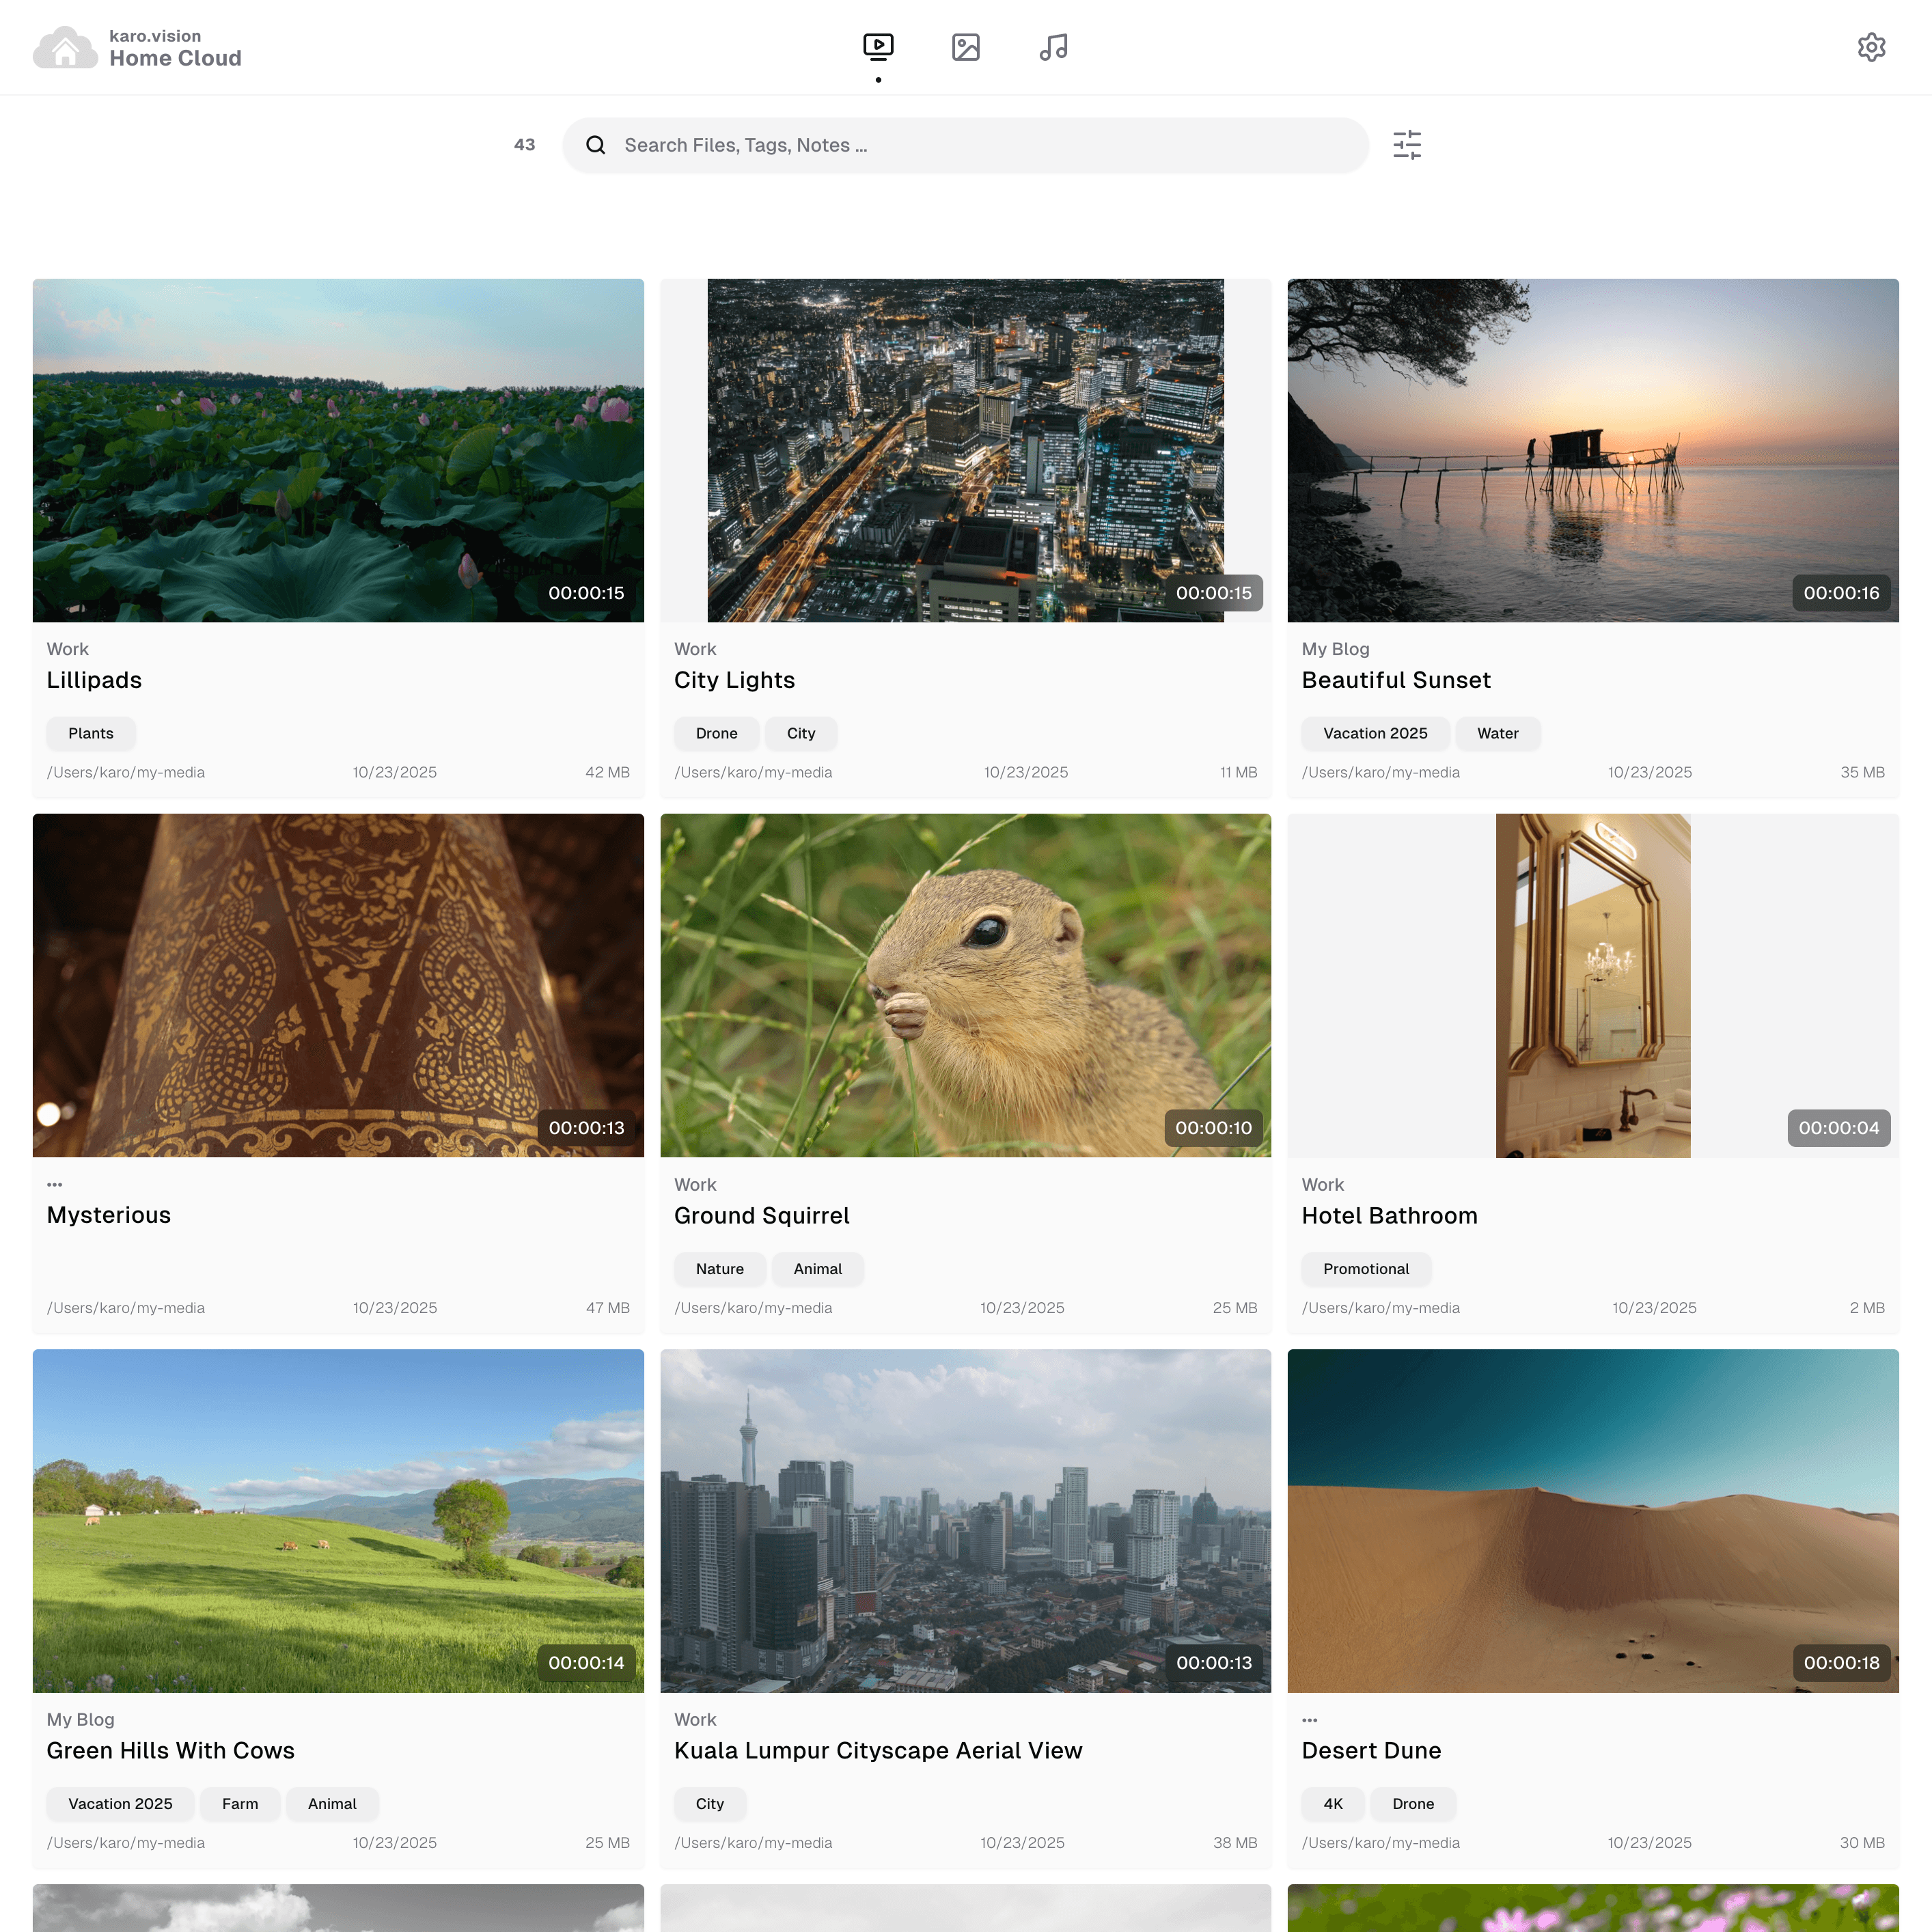Click the 4K tag on Desert Dune

pos(1332,1804)
